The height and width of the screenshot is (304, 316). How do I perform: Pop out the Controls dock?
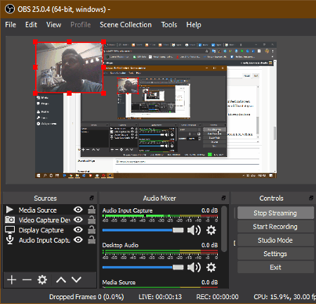pyautogui.click(x=311, y=198)
